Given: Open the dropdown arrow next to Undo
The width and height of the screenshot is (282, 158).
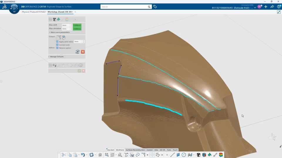Looking at the screenshot, I should 87,155.
